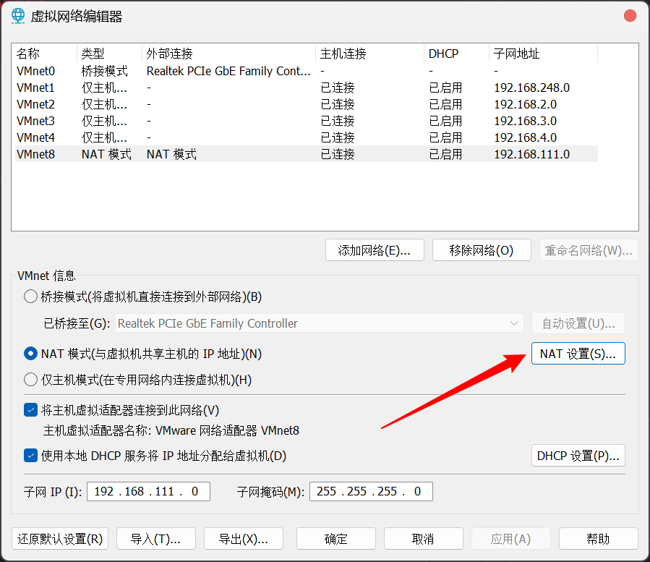Select the VMnet8 row
The width and height of the screenshot is (650, 562).
click(307, 154)
